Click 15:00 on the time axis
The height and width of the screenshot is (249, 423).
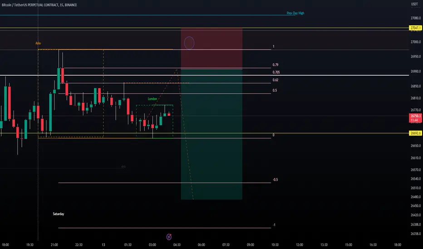pyautogui.click(x=349, y=244)
